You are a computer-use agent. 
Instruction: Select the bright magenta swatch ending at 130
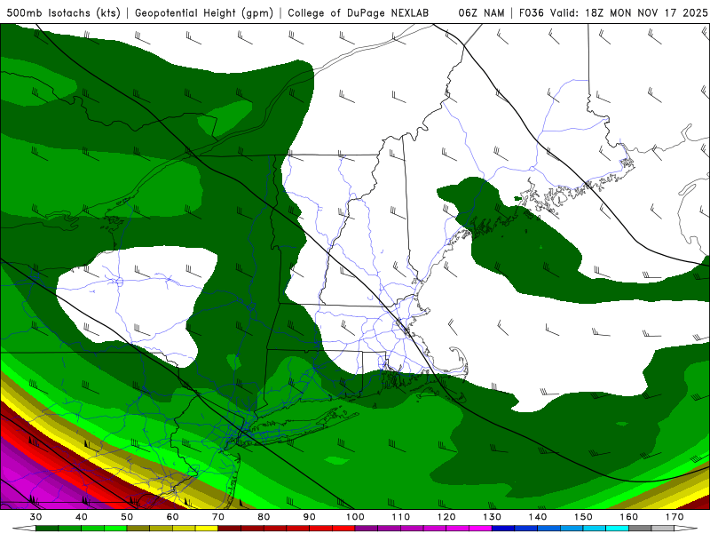click(480, 528)
